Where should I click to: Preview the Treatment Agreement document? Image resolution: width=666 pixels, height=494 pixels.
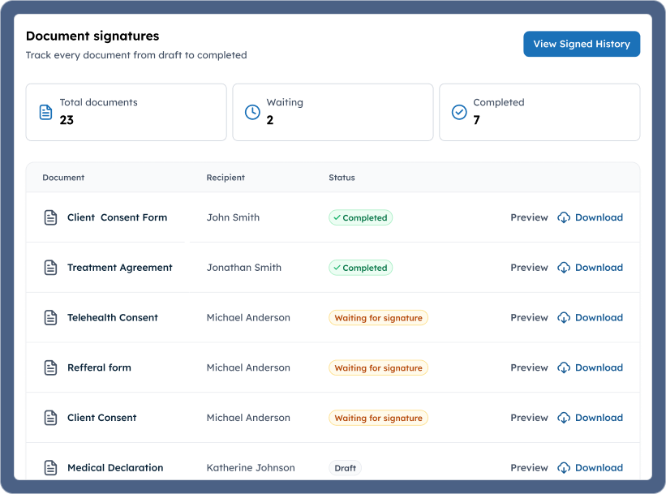tap(529, 268)
